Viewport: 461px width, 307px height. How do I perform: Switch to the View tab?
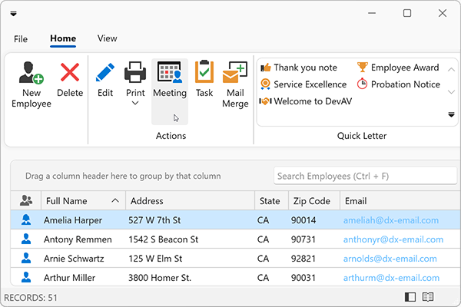tap(108, 38)
